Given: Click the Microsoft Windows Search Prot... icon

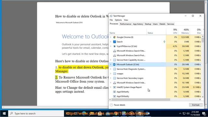Looking at the screenshot, I should click(x=114, y=55).
